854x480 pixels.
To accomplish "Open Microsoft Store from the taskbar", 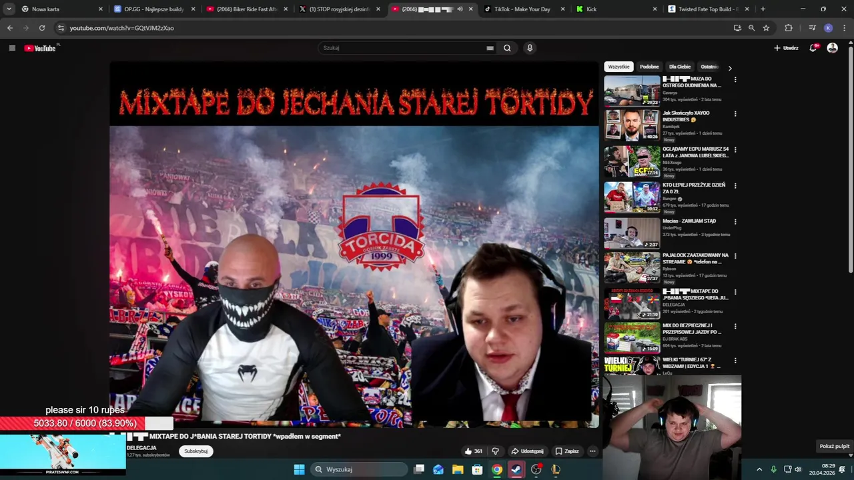I will (477, 469).
